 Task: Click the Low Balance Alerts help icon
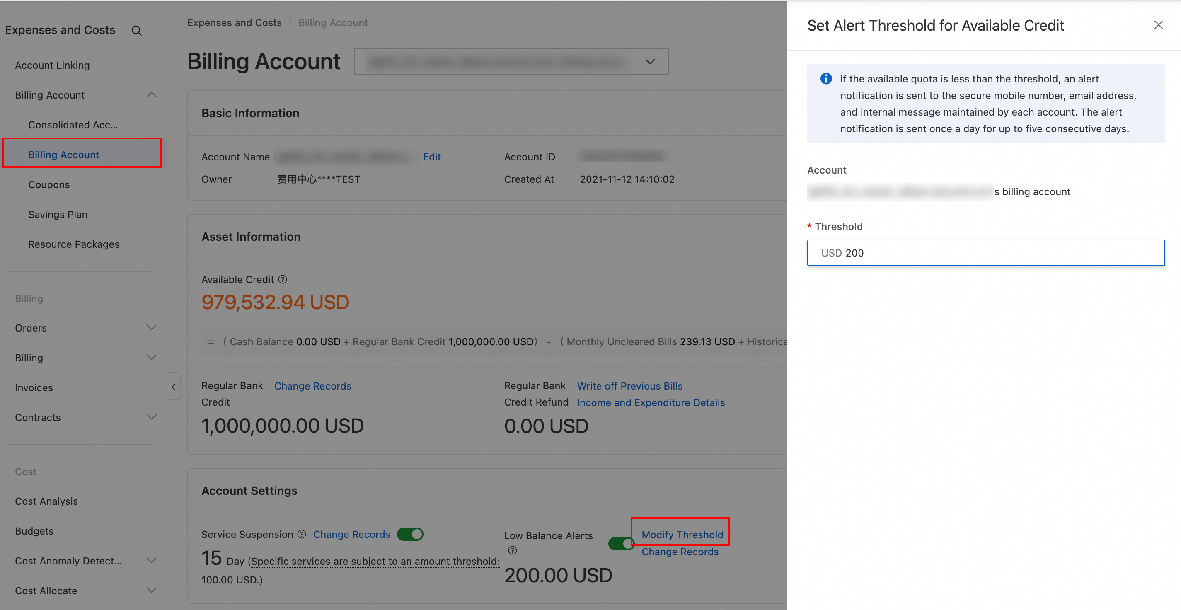pos(513,550)
